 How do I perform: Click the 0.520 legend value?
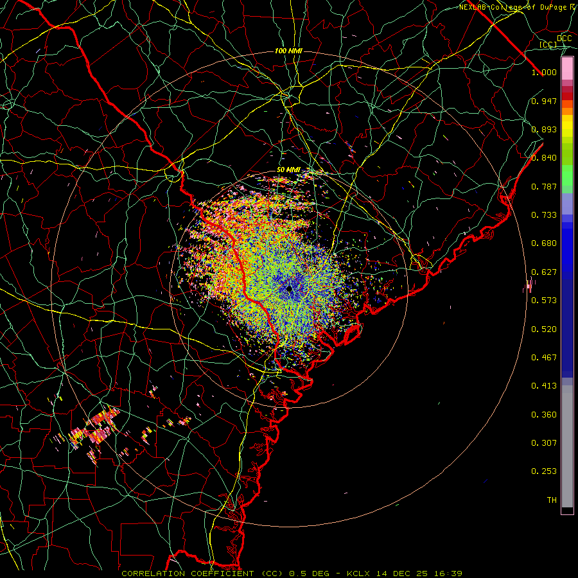tap(544, 329)
